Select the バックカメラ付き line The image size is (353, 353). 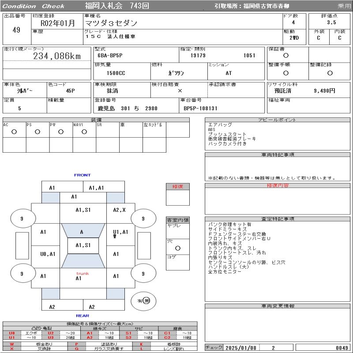pos(227,144)
